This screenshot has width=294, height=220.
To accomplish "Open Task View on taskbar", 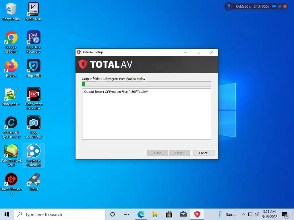I will (126, 214).
